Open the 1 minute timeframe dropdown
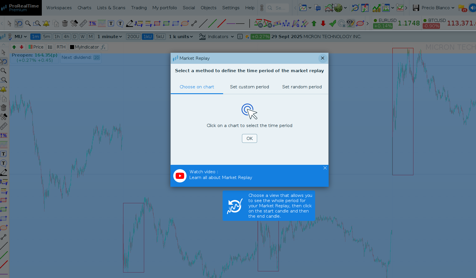Screen dimensions: 476x278 110,37
